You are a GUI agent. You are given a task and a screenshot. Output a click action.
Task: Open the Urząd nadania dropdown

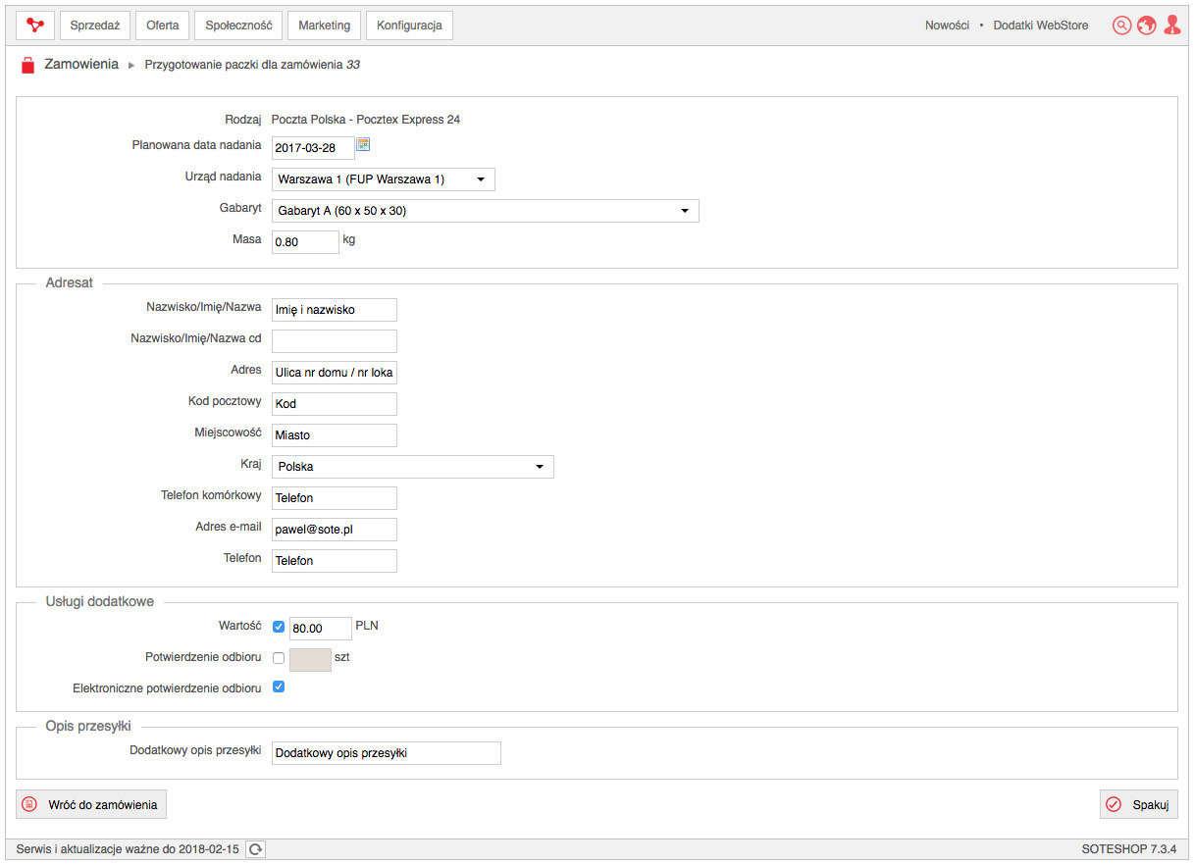pyautogui.click(x=384, y=179)
